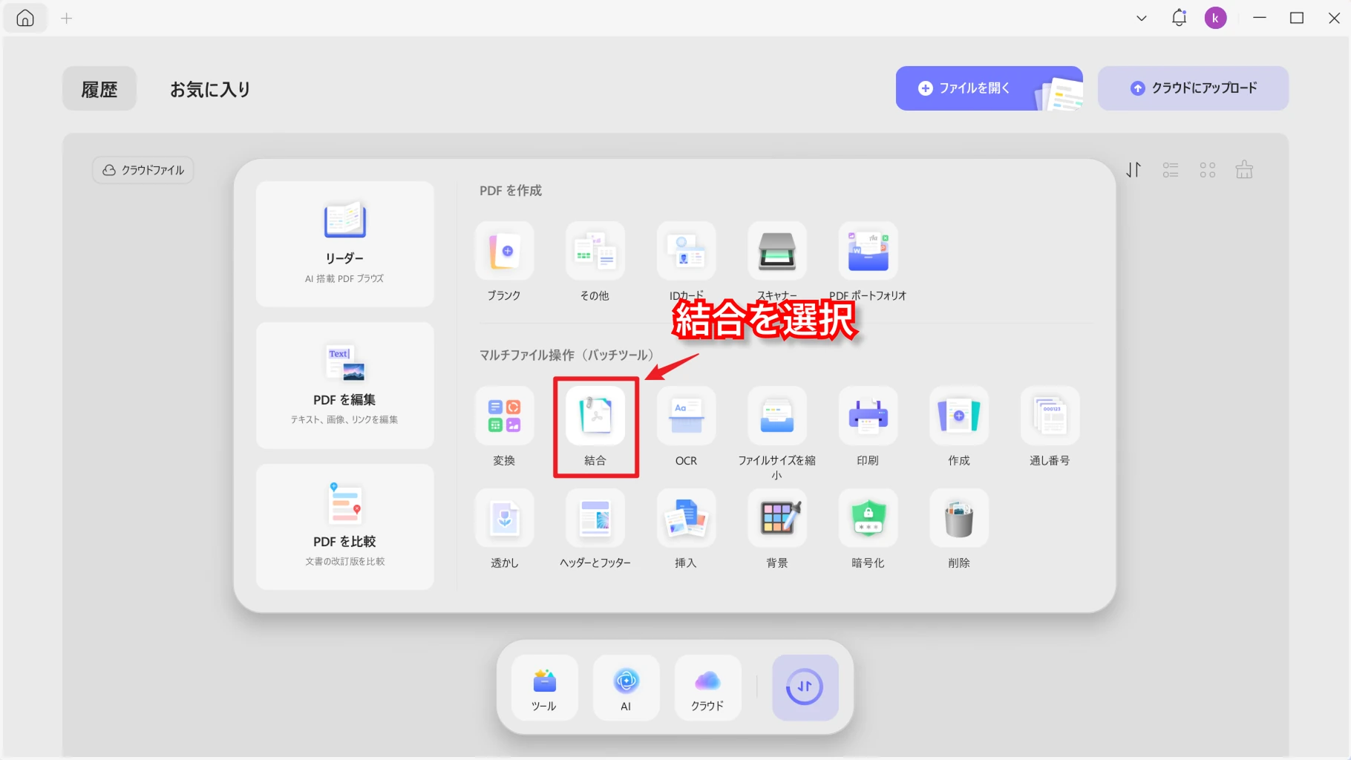Select the 結合 merge tool
Image resolution: width=1351 pixels, height=760 pixels.
595,416
